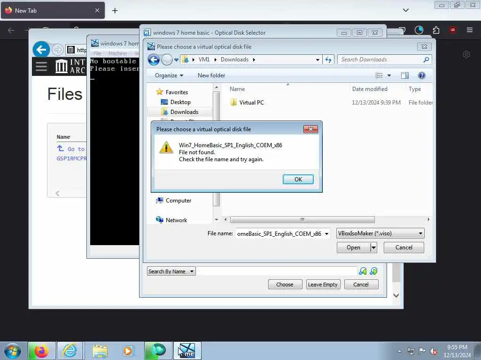Click the blue back arrow in browser page
The width and height of the screenshot is (481, 360).
[41, 50]
